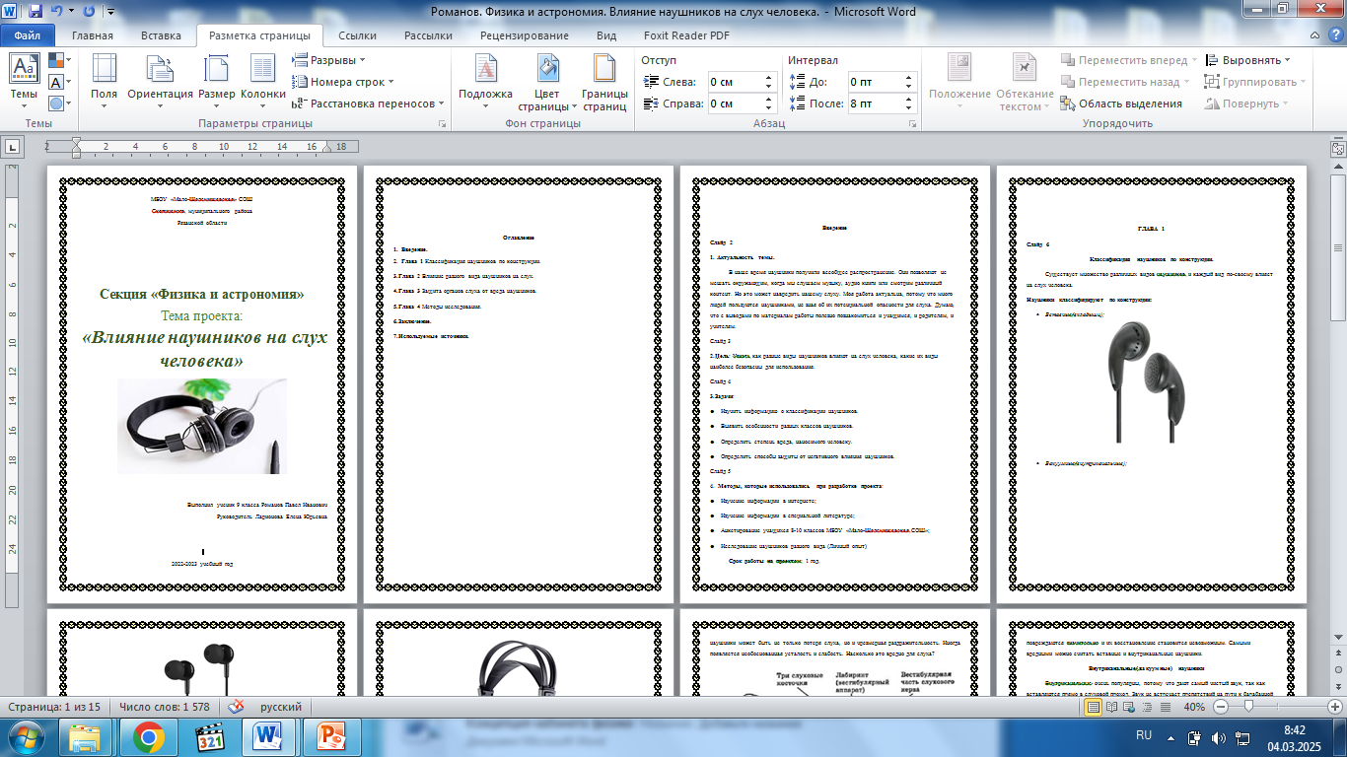
Task: Click the spelling check status icon
Action: tap(237, 707)
